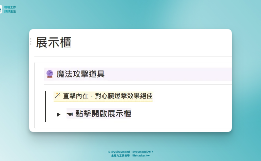This screenshot has height=161, width=261.
Task: Click the 聰明工作 text beside the logo
Action: point(10,7)
